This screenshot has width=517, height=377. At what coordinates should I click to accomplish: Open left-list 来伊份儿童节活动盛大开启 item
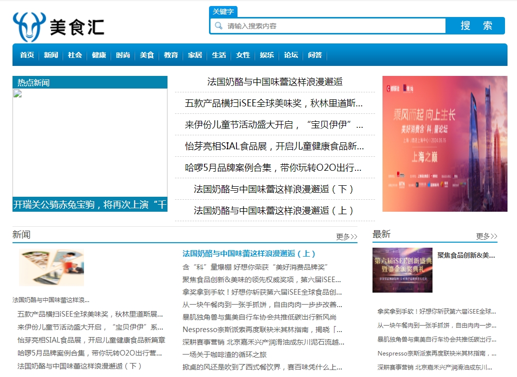[x=90, y=327]
